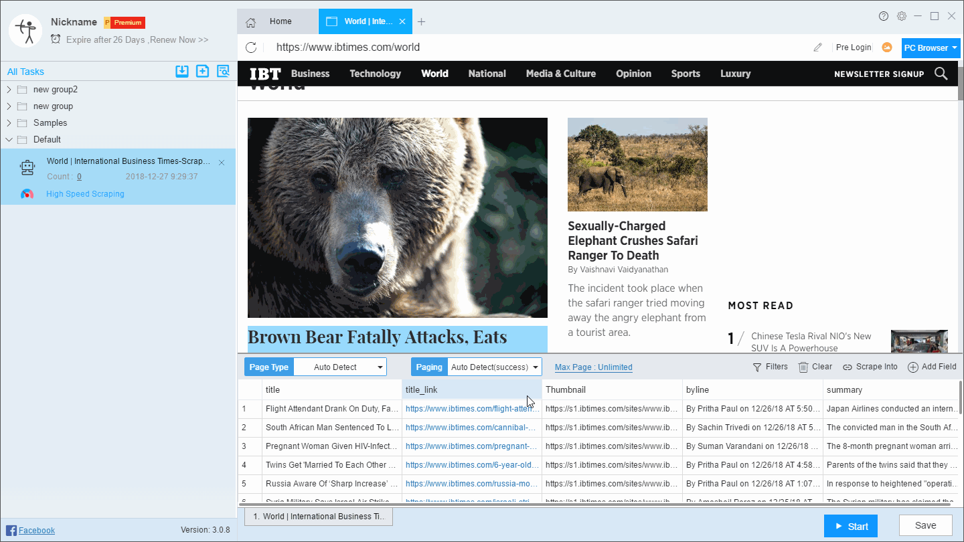
Task: Click the bear photo thumbnail
Action: (x=398, y=217)
